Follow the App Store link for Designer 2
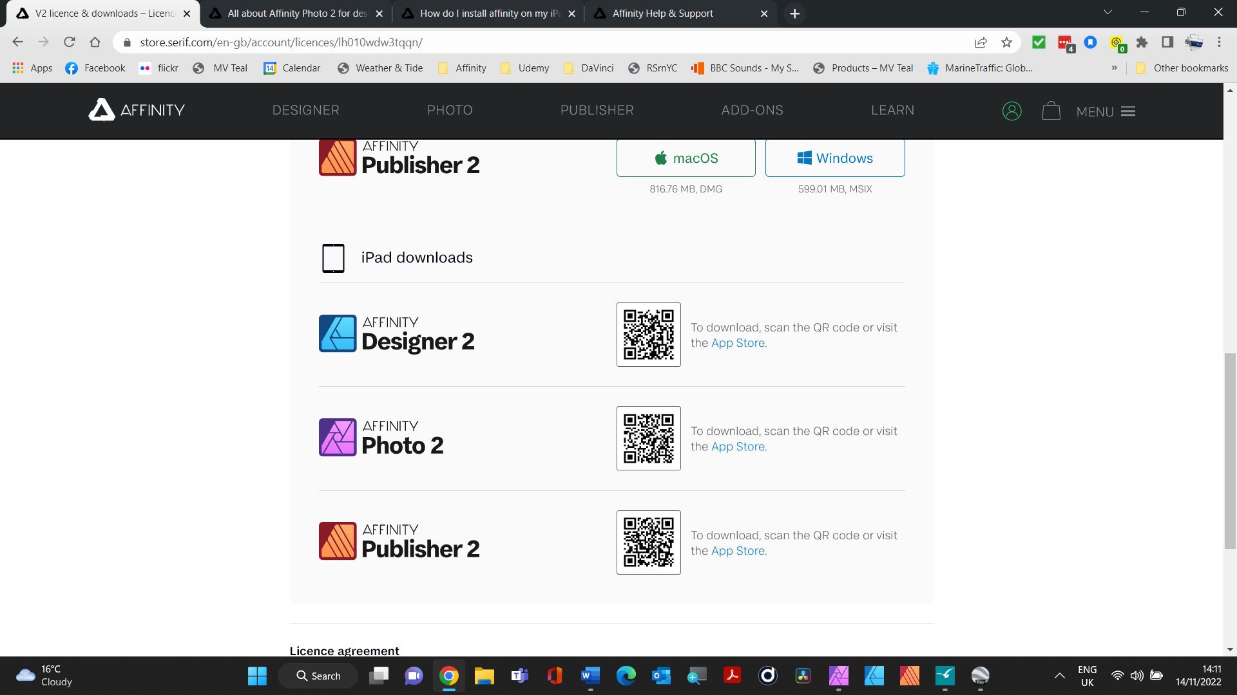This screenshot has height=695, width=1237. tap(738, 343)
